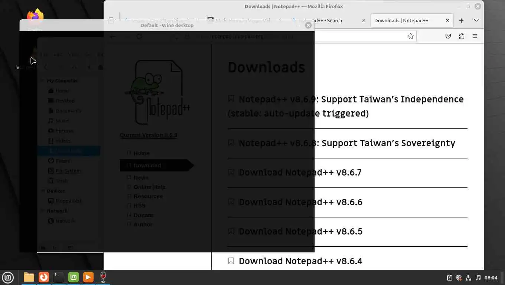Select Floppy Disk under Devices
The image size is (505, 285).
click(x=68, y=201)
